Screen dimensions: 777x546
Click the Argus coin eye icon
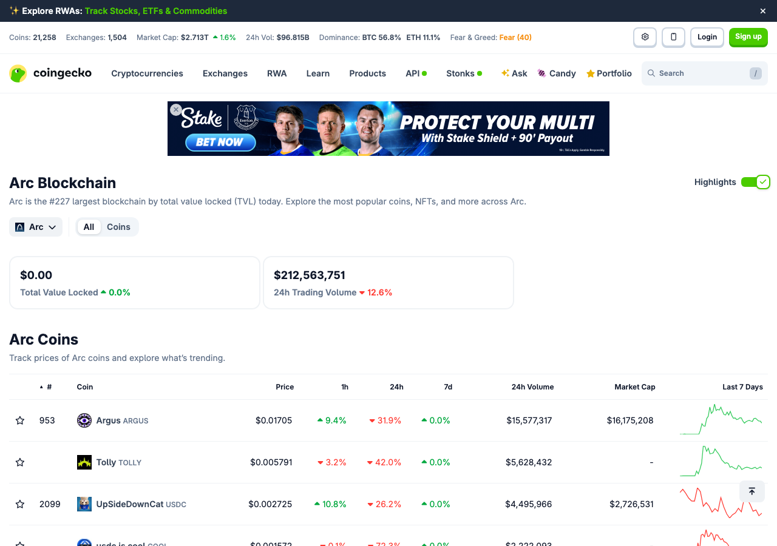coord(84,420)
